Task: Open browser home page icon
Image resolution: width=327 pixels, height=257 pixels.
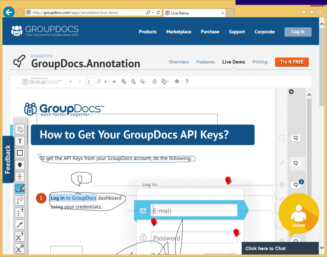Action: click(304, 12)
